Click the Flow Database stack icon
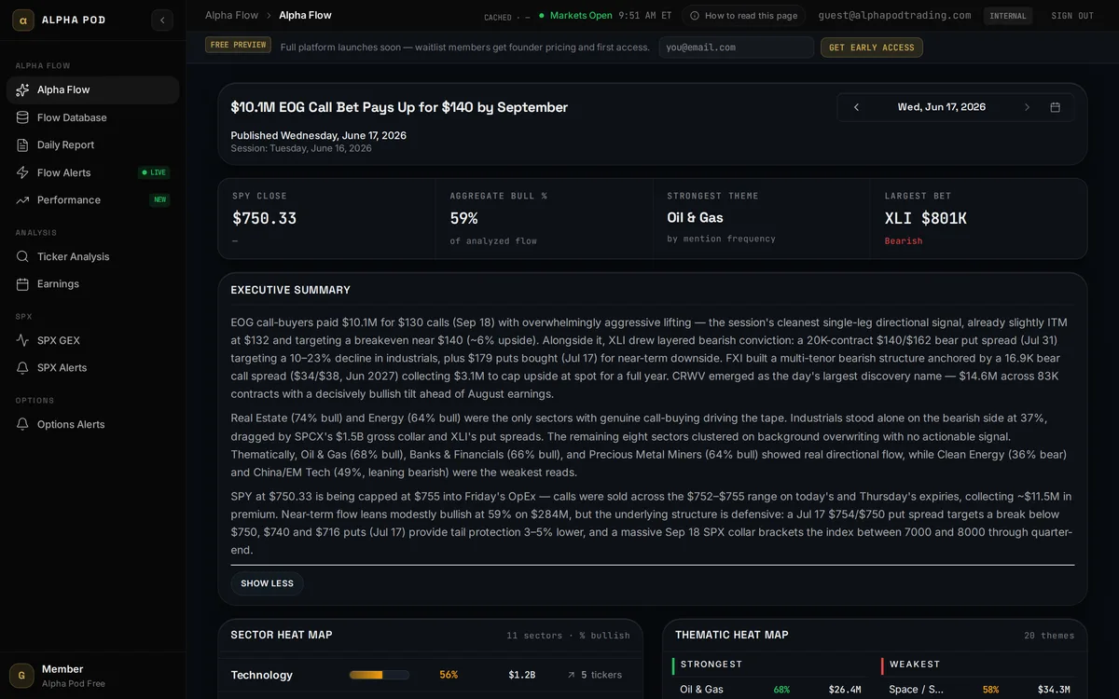This screenshot has height=699, width=1119. click(22, 117)
